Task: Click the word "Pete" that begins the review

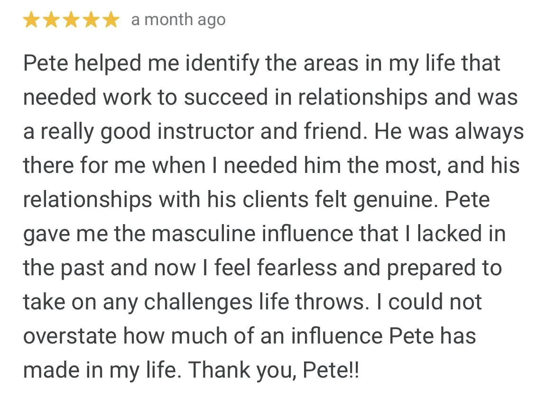Action: [x=46, y=63]
